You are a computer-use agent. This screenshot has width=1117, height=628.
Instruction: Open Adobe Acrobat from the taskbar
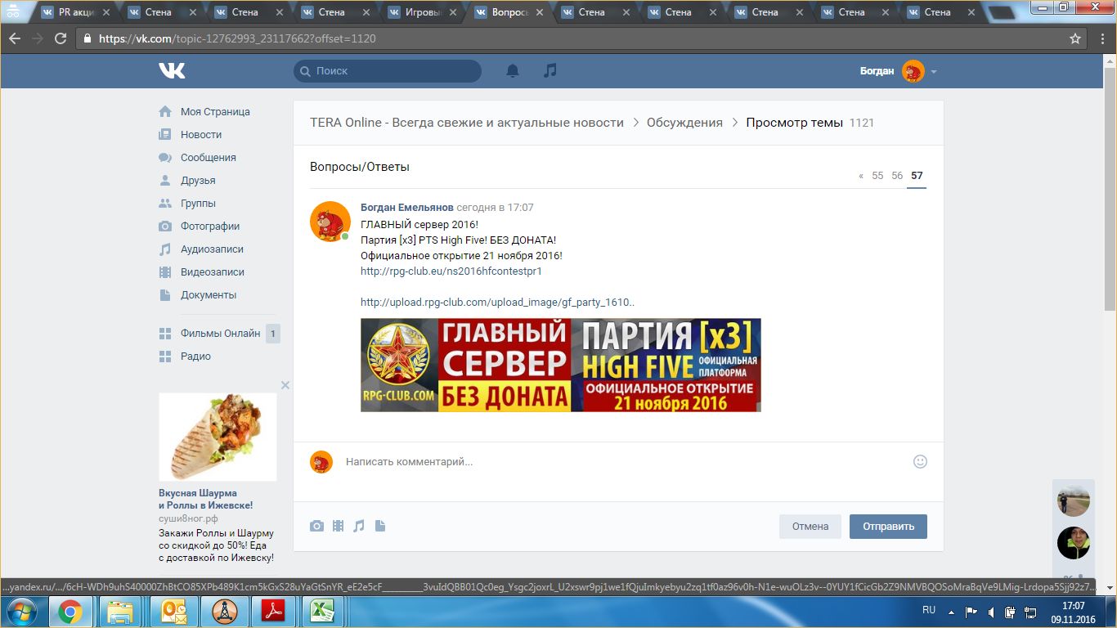[272, 612]
